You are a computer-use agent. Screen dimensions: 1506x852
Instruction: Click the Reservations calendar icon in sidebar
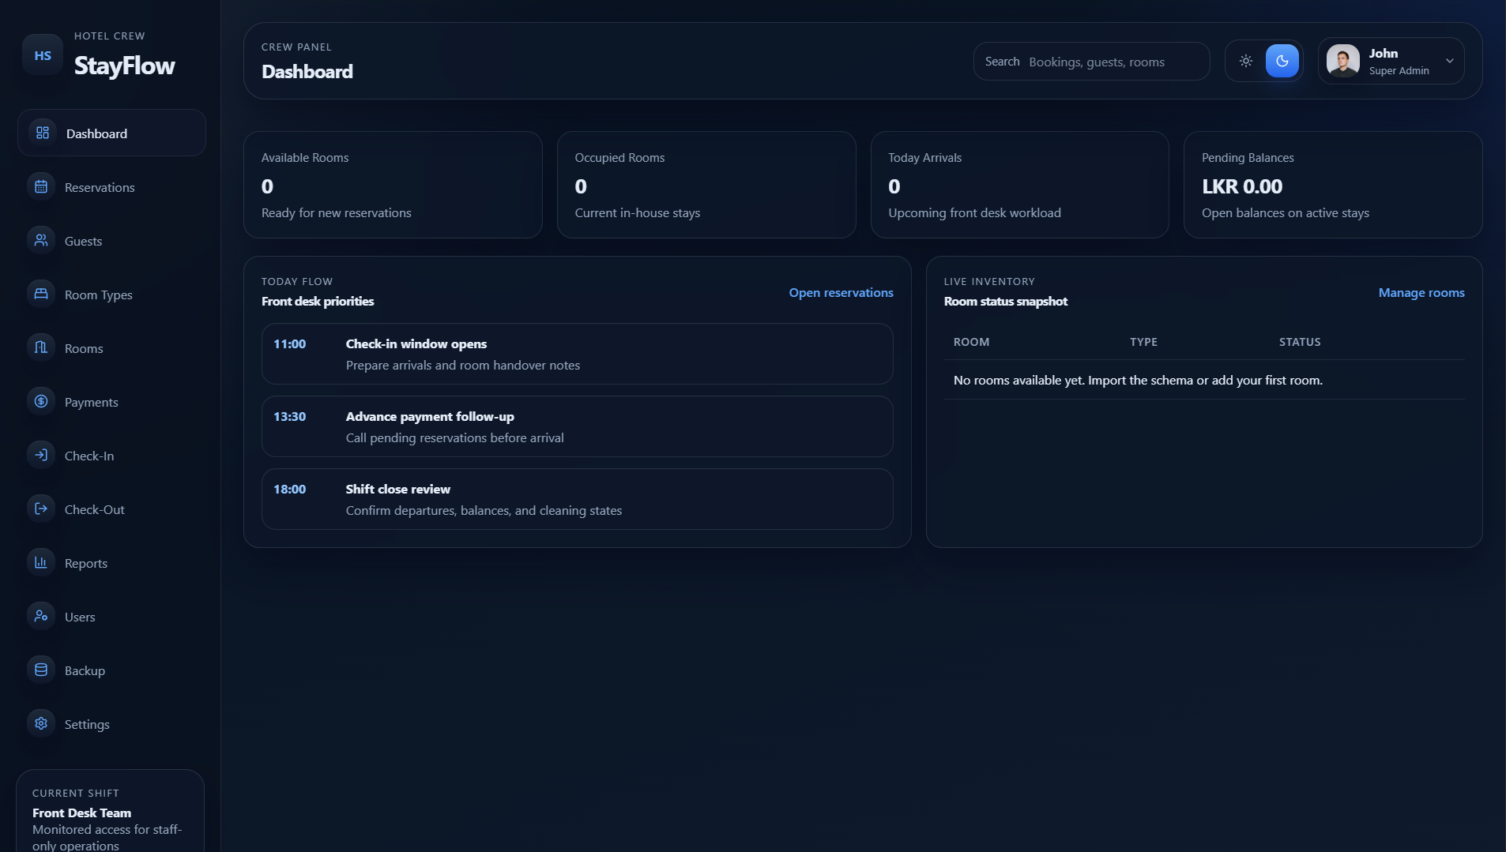tap(41, 187)
